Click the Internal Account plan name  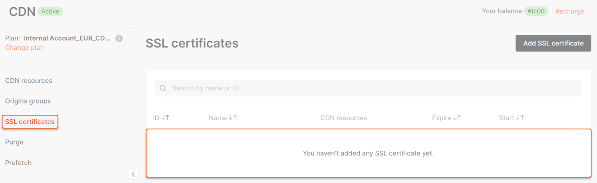[67, 38]
